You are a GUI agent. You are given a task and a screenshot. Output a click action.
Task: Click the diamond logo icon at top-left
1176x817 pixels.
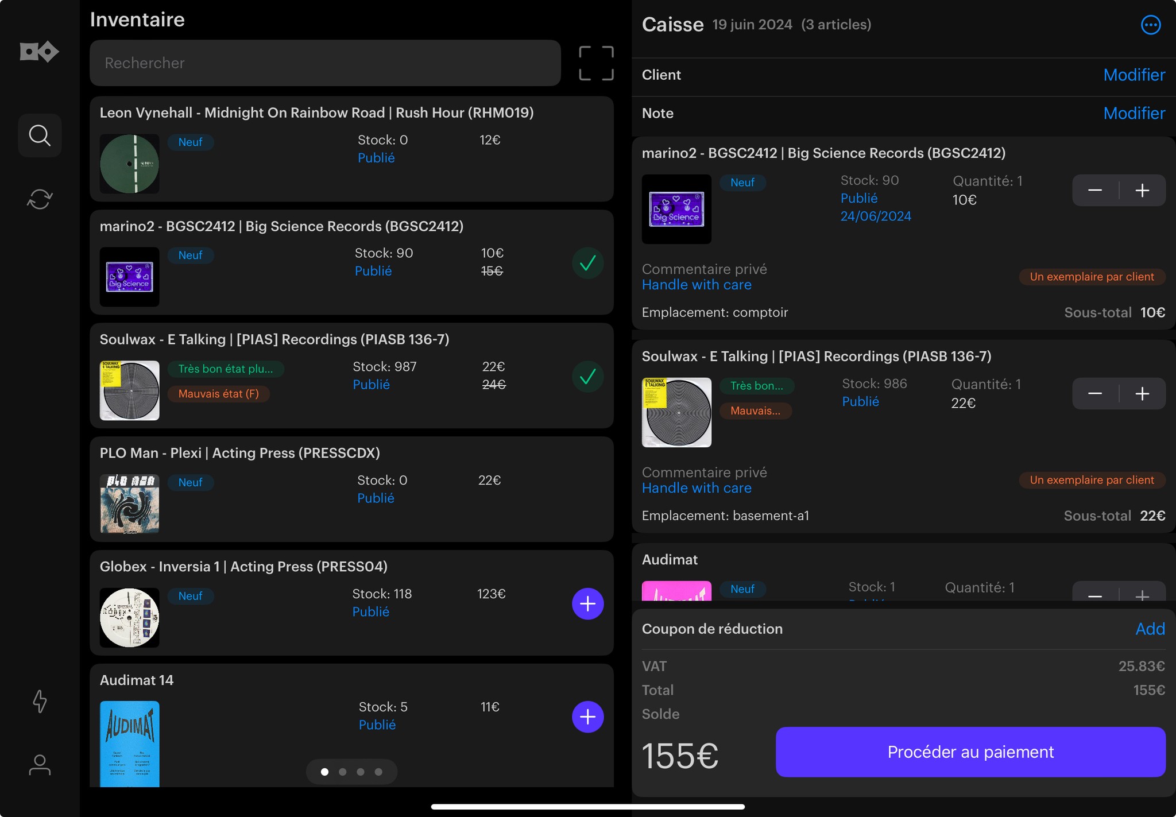39,50
